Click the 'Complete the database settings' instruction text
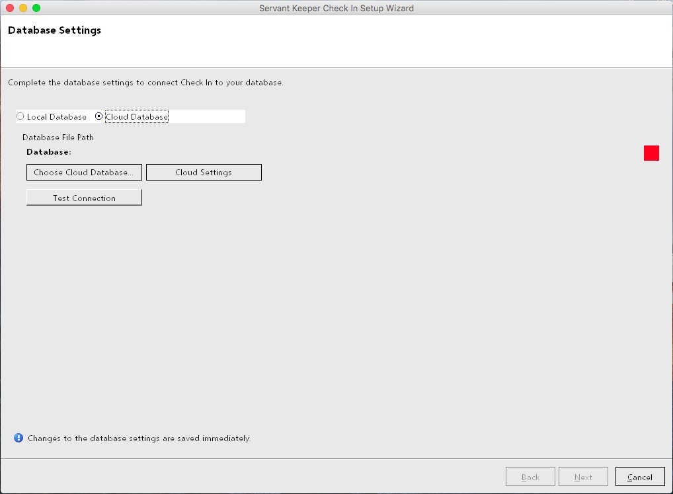673x494 pixels. click(x=145, y=83)
